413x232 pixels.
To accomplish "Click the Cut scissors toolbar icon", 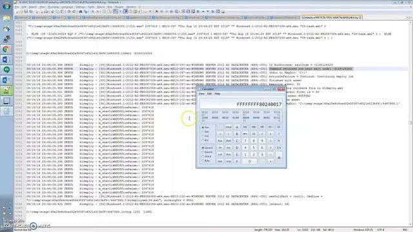I will [x=52, y=12].
